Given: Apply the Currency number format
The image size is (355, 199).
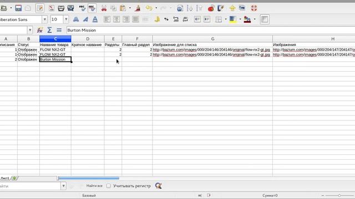Looking at the screenshot, I should [156, 19].
